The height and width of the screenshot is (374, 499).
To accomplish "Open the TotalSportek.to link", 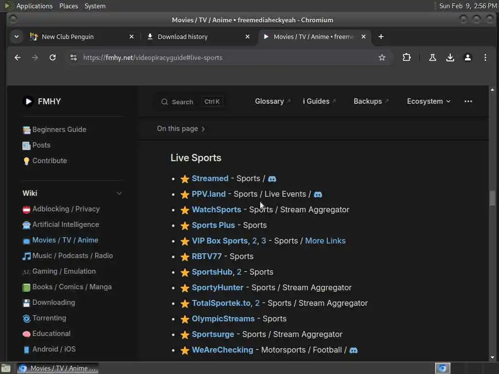I will 221,303.
